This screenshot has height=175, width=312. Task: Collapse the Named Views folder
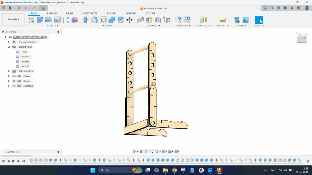[9, 47]
